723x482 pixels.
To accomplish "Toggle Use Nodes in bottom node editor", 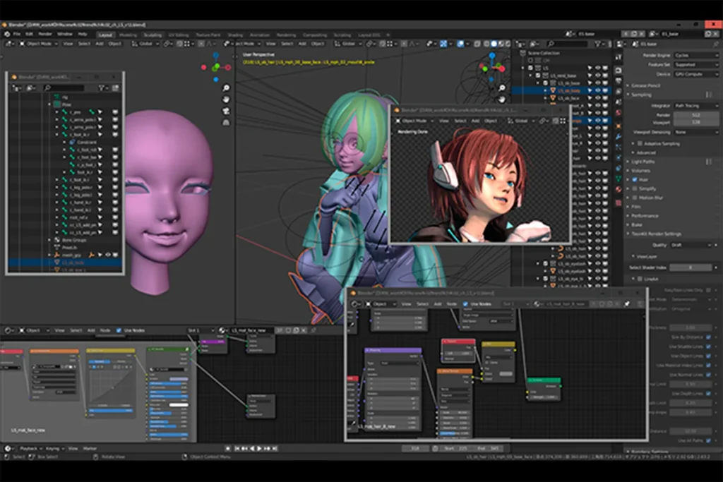I will click(x=119, y=330).
